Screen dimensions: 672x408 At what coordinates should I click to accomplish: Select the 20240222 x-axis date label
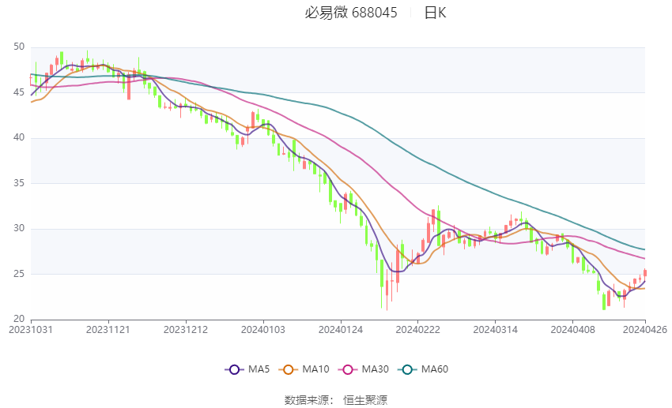pos(418,330)
